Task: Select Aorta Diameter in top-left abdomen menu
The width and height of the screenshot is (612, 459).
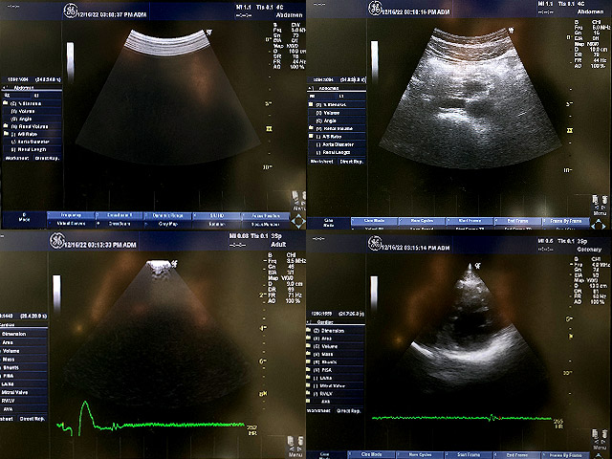Action: pyautogui.click(x=32, y=142)
